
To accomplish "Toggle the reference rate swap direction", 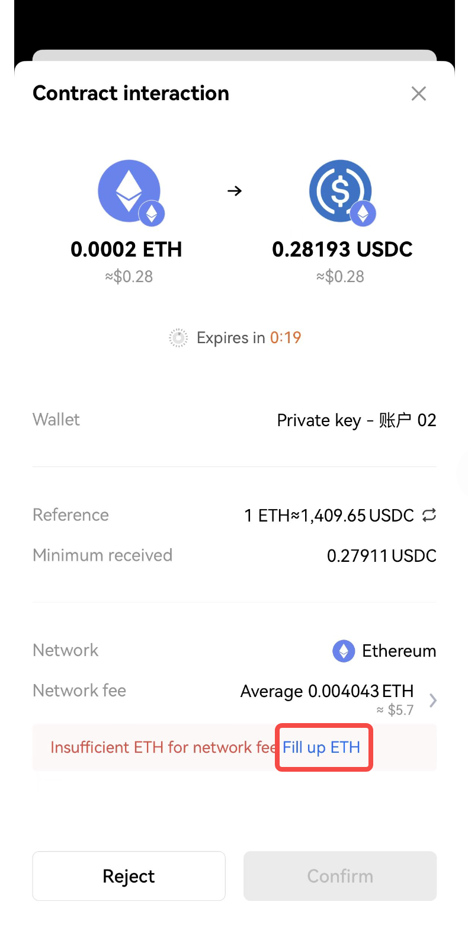I will (x=429, y=516).
